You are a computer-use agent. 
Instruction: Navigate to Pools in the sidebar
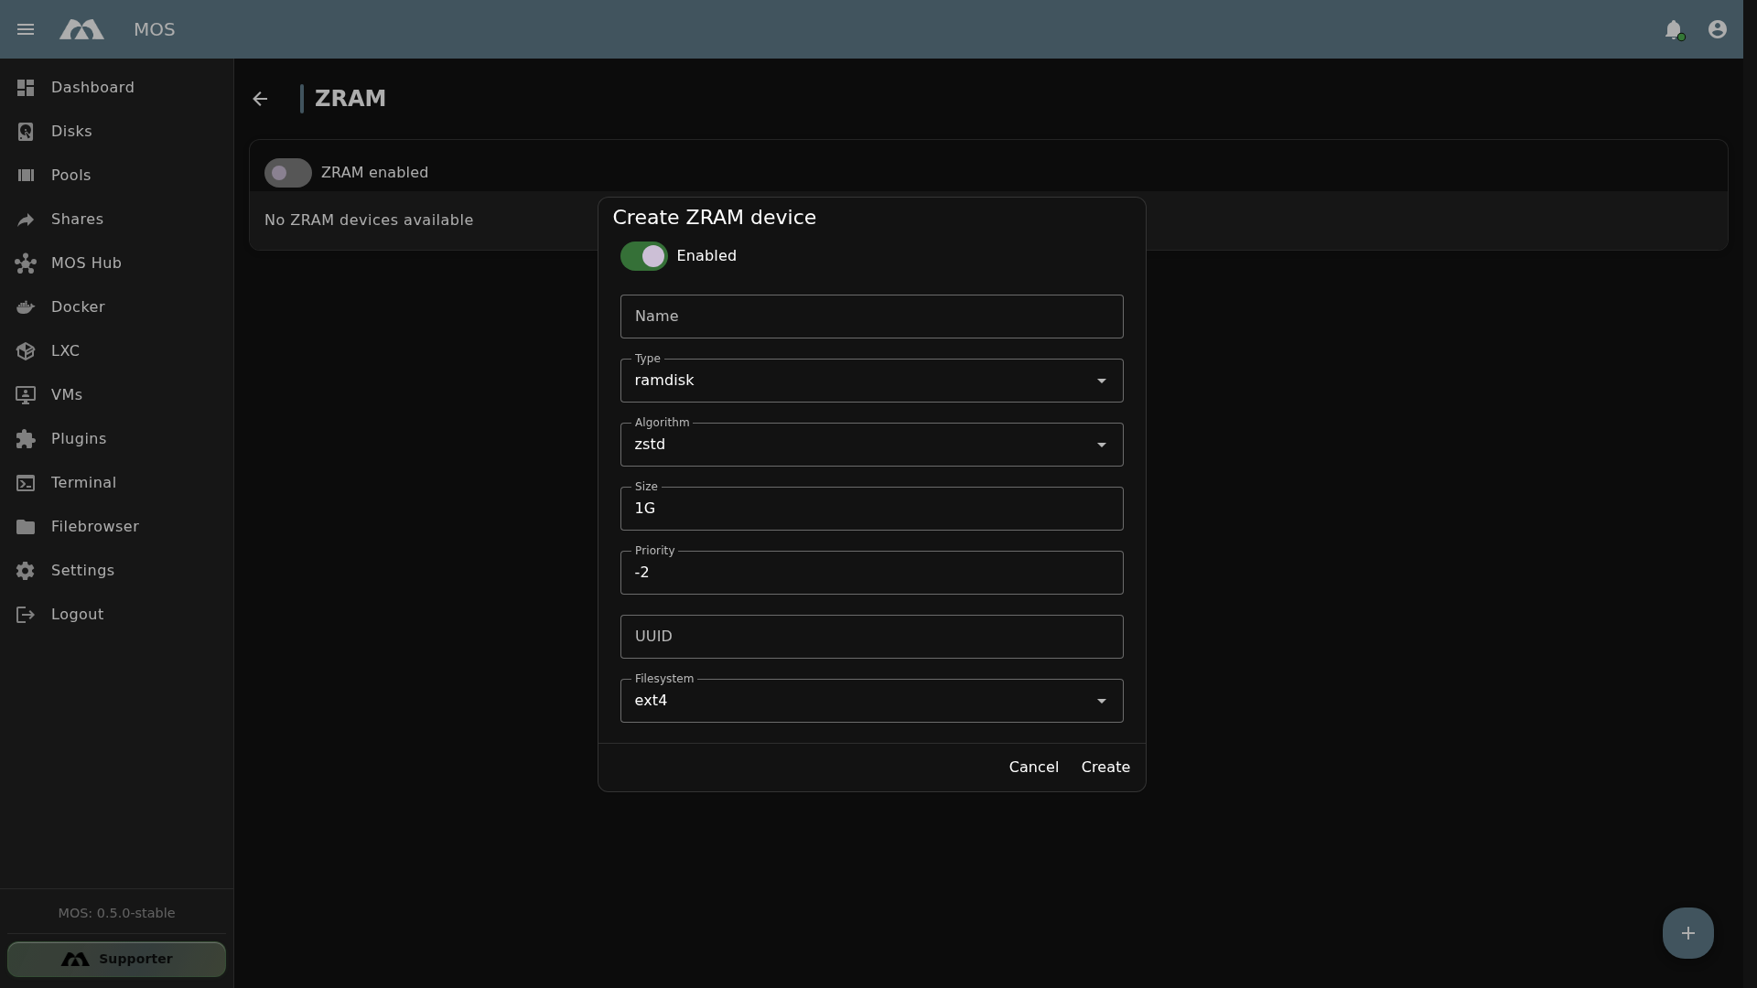(x=116, y=176)
